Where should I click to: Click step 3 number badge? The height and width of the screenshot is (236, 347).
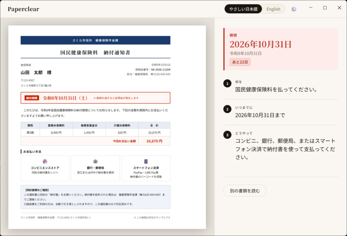(227, 135)
